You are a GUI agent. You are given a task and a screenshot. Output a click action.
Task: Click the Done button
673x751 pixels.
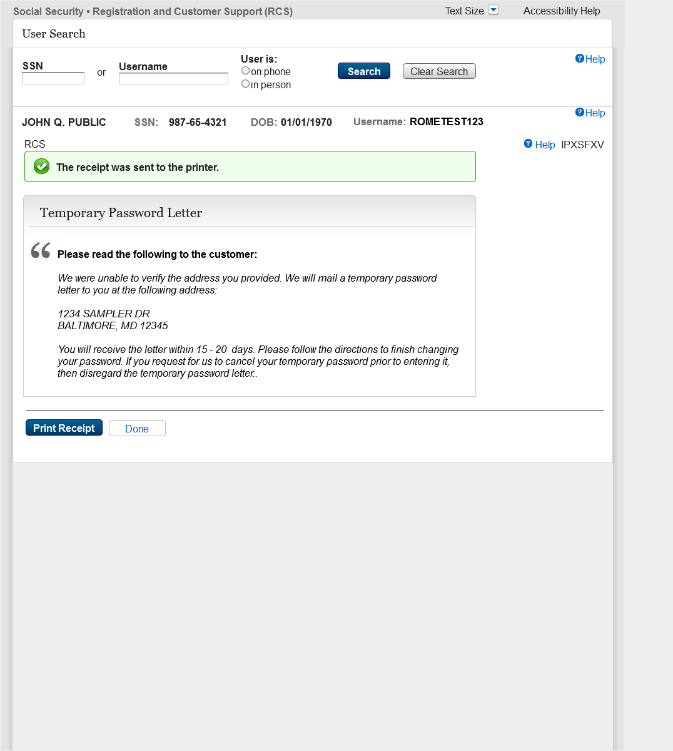click(137, 428)
